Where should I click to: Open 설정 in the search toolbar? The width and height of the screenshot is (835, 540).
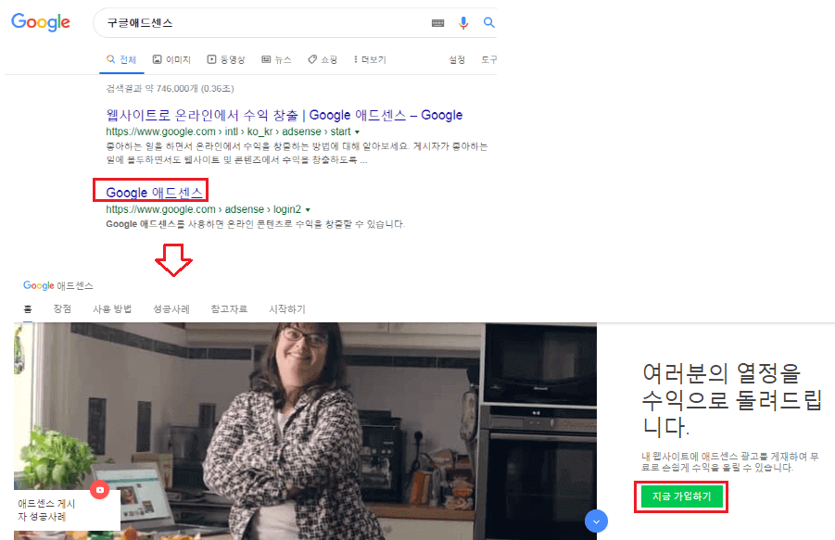click(457, 59)
